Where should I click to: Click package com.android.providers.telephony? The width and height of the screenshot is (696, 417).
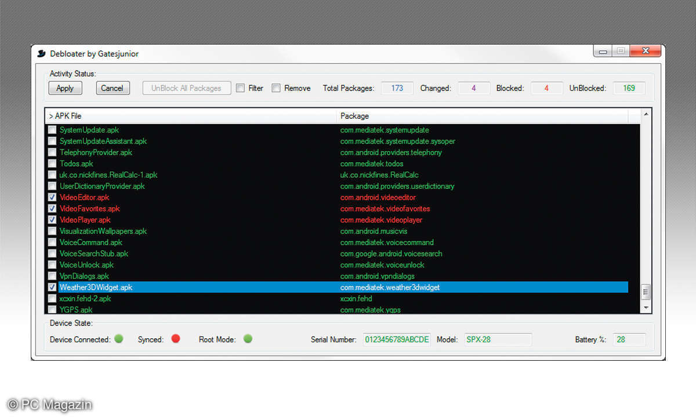[391, 152]
